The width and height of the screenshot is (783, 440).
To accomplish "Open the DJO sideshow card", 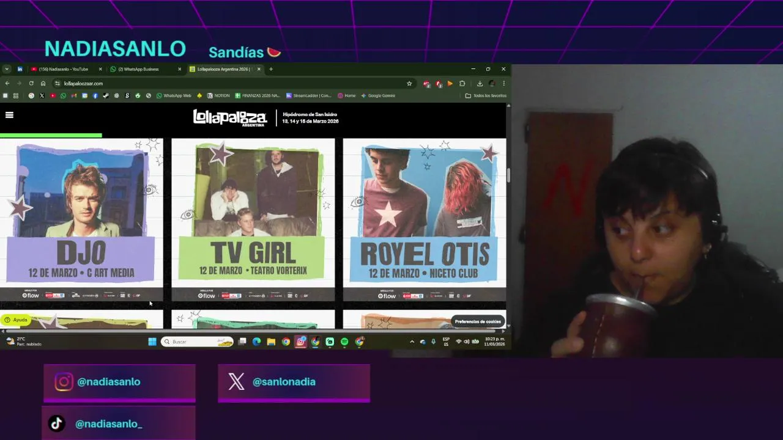I will tap(81, 220).
